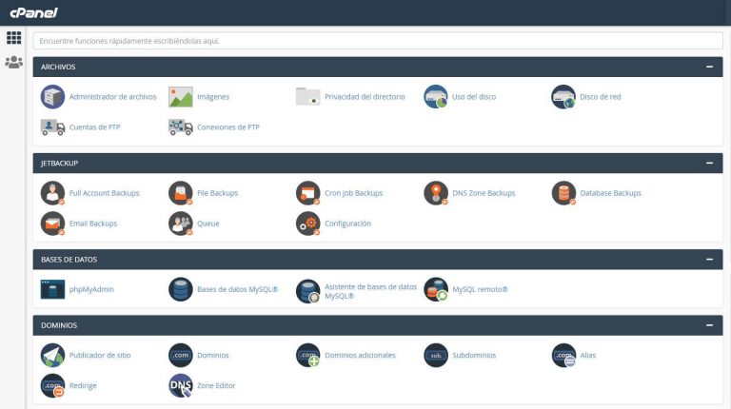Open the Disco de red link
731x409 pixels.
[x=600, y=97]
